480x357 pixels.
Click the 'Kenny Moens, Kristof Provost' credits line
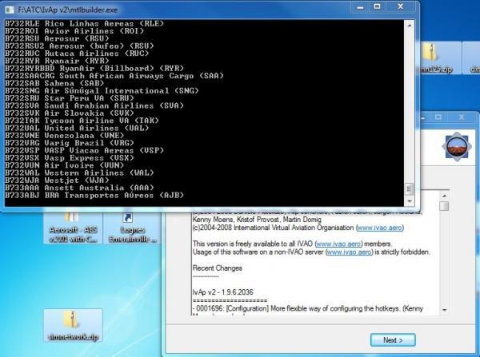(x=257, y=220)
